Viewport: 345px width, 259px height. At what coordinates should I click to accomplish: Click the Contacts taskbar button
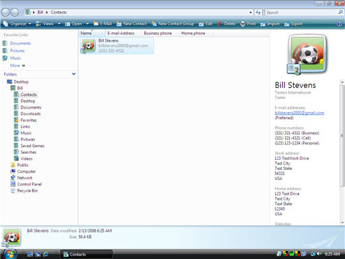click(x=86, y=254)
